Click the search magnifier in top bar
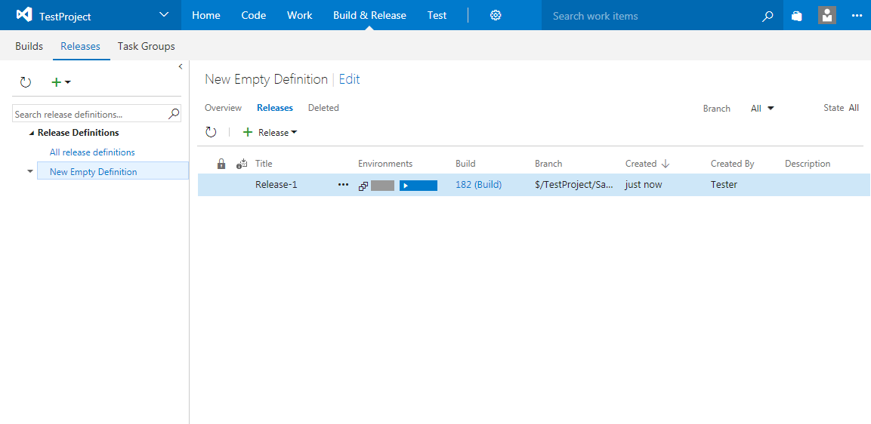The height and width of the screenshot is (424, 871). click(x=768, y=16)
